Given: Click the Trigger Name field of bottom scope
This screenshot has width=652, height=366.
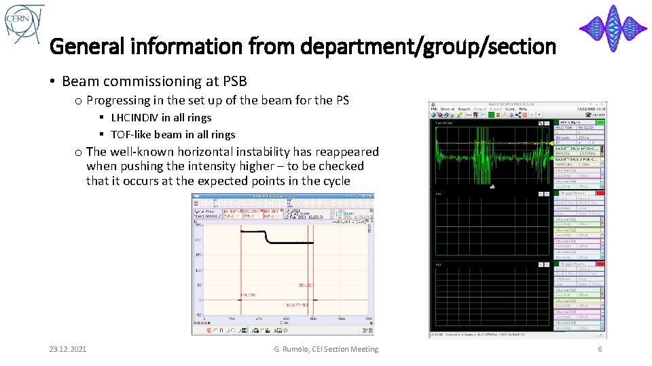Looking at the screenshot, I should point(577,264).
